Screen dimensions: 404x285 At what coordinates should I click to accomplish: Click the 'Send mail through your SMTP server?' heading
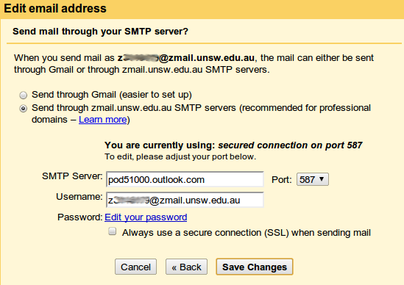pos(101,32)
